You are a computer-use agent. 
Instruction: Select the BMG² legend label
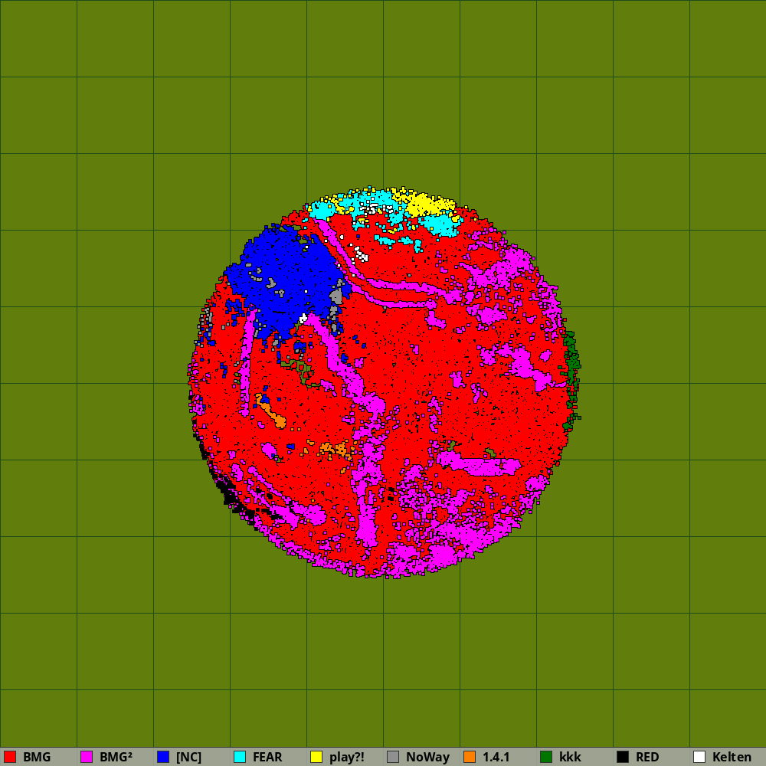point(116,757)
